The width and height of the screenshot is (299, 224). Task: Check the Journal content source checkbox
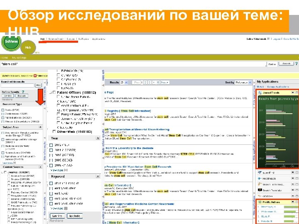coord(5,172)
